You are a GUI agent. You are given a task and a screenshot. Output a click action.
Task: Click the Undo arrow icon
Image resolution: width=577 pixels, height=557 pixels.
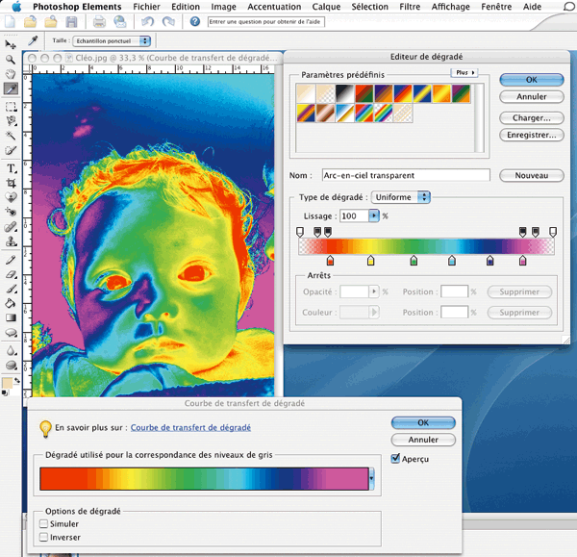click(x=146, y=21)
